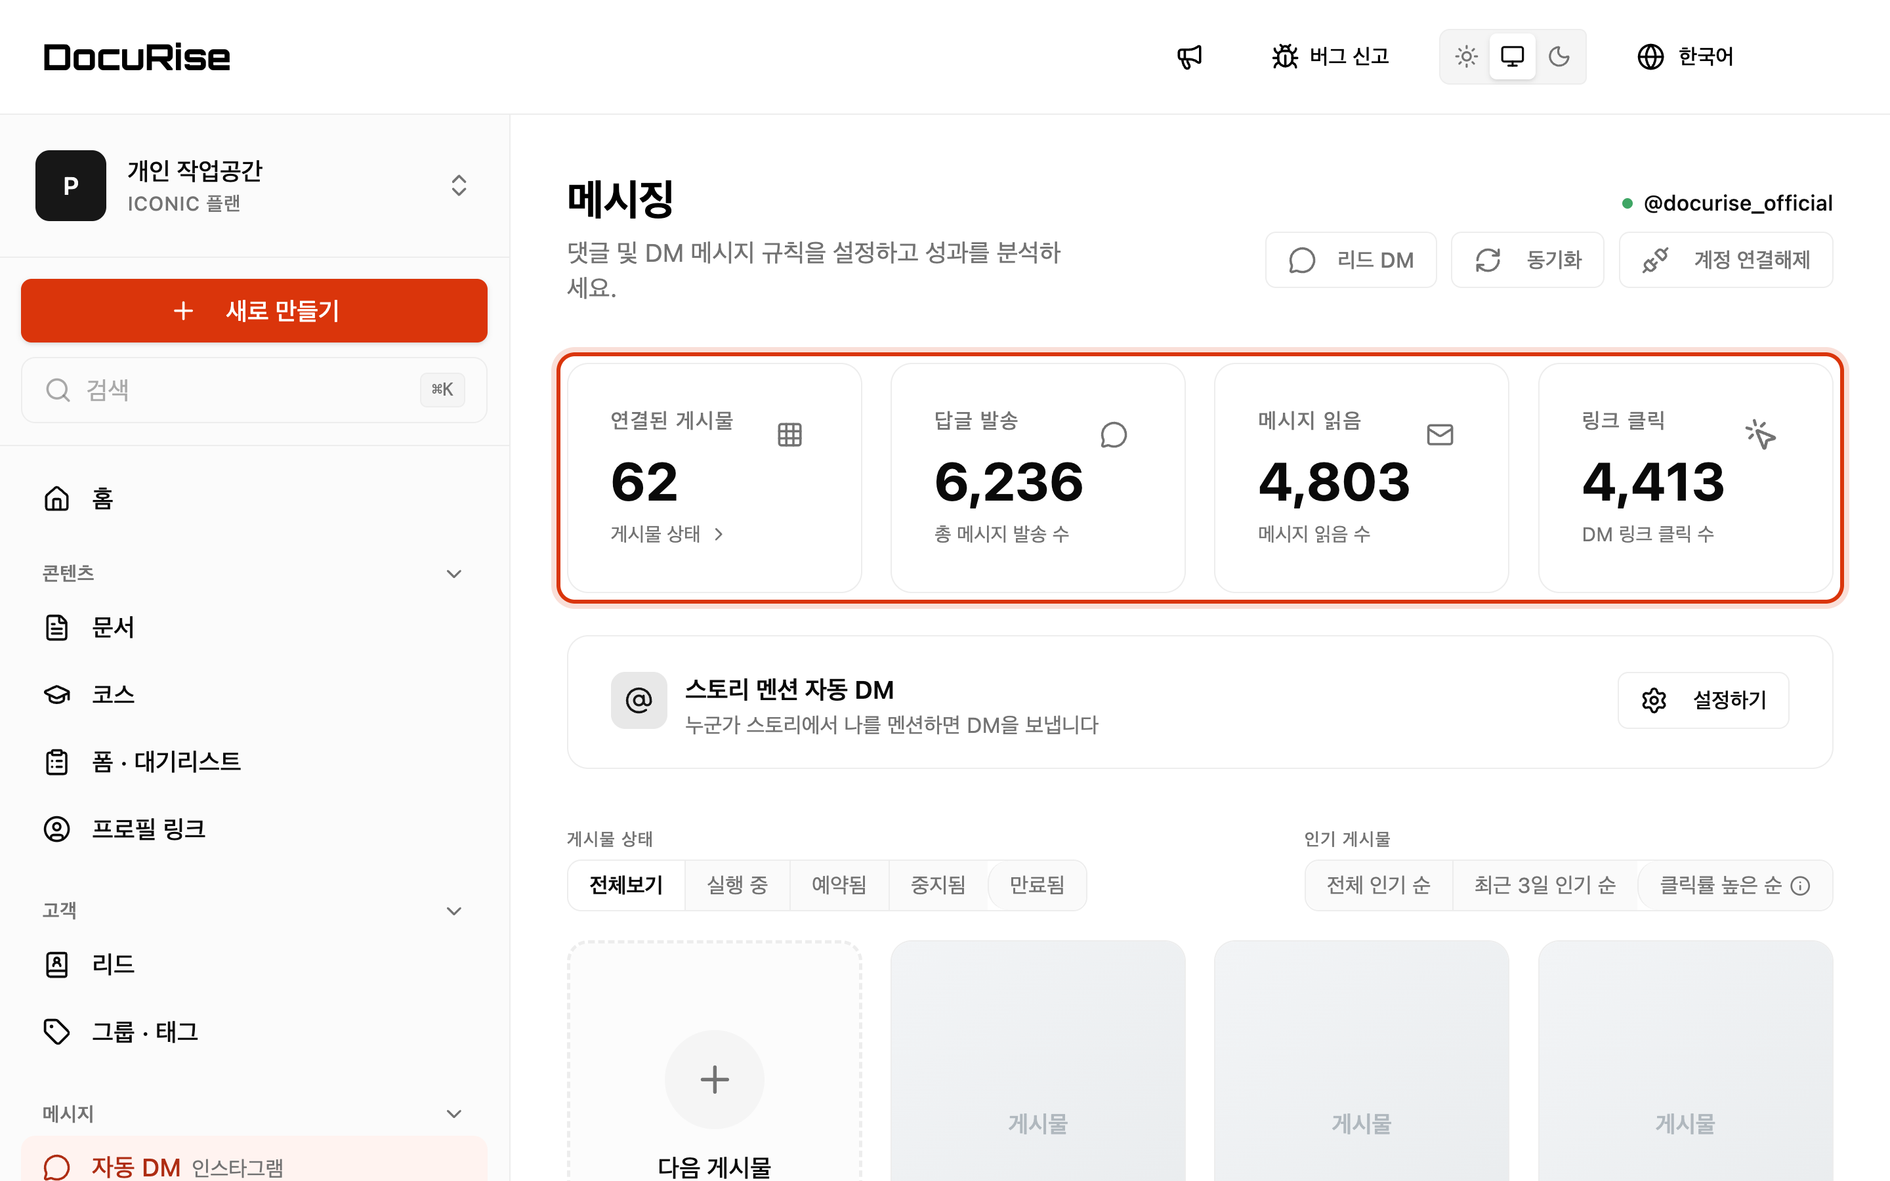Click the chat bubble icon in 답글 발송 card
Viewport: 1890px width, 1181px height.
coord(1114,434)
